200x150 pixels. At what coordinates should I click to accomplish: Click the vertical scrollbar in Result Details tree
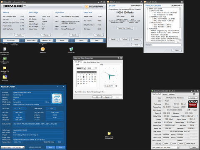tap(180, 24)
